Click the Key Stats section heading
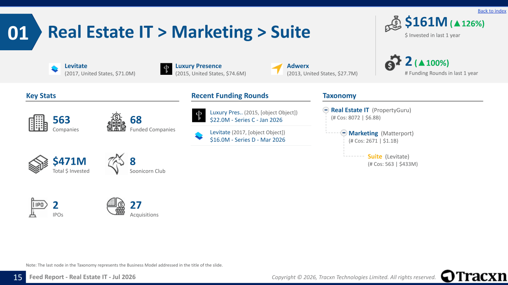The height and width of the screenshot is (285, 508). 41,96
